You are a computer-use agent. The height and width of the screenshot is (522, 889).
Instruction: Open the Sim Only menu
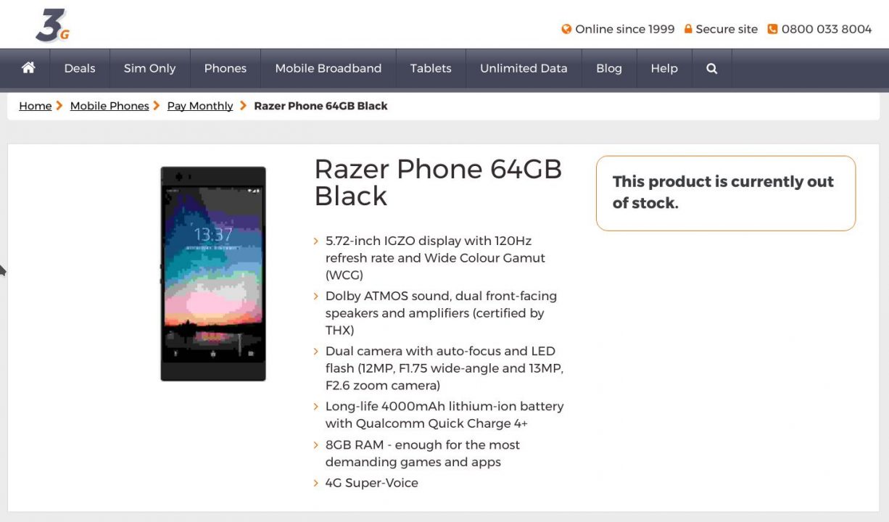[x=149, y=68]
